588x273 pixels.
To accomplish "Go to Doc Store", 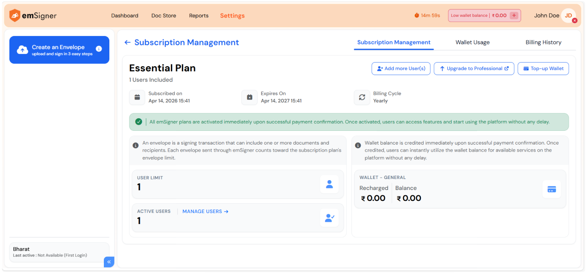I will pyautogui.click(x=163, y=16).
